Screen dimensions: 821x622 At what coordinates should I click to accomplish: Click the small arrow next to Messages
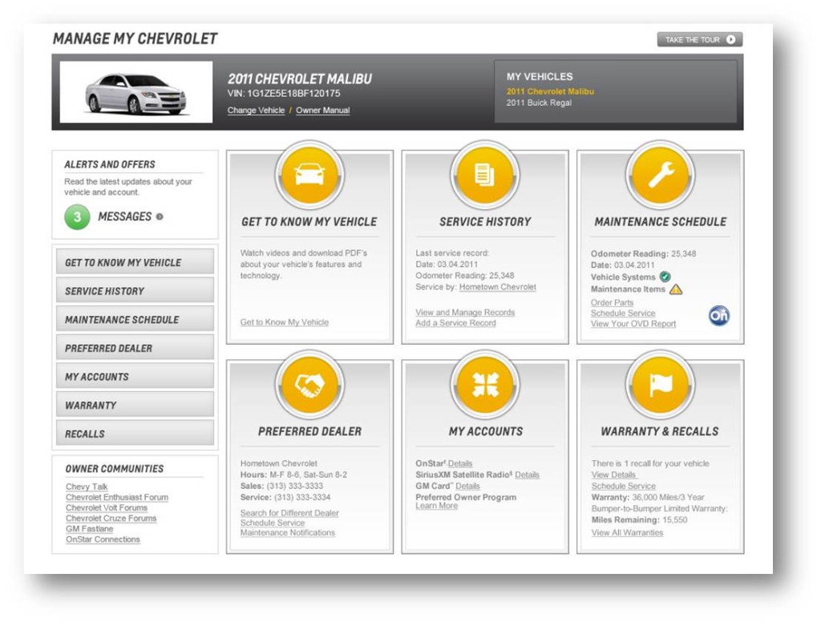click(x=160, y=216)
